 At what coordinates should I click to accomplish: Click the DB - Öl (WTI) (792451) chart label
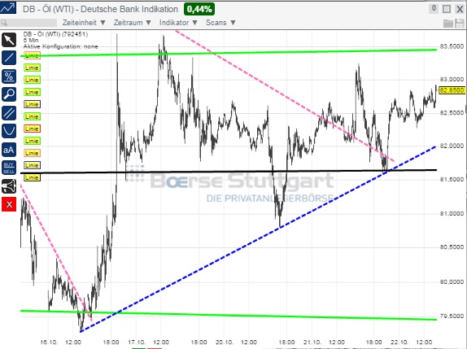pyautogui.click(x=55, y=34)
